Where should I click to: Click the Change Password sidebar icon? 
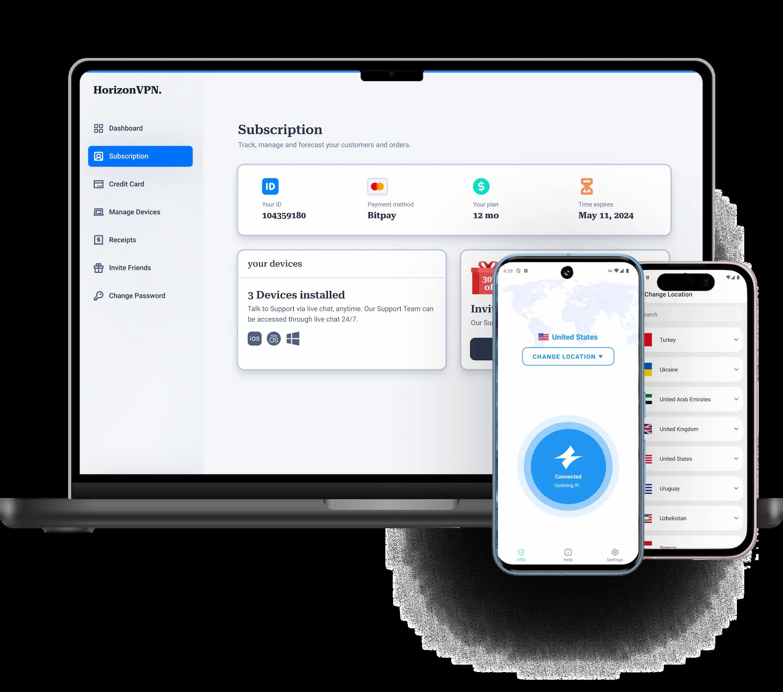coord(100,295)
